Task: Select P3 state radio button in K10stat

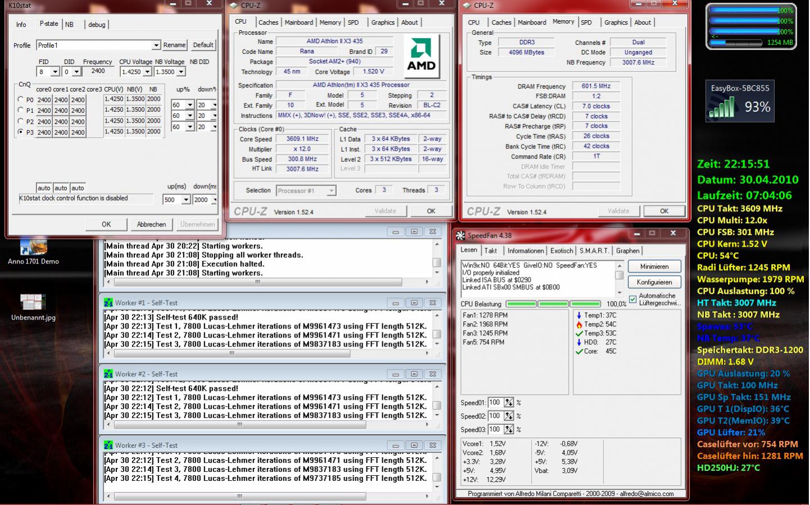Action: pyautogui.click(x=21, y=132)
